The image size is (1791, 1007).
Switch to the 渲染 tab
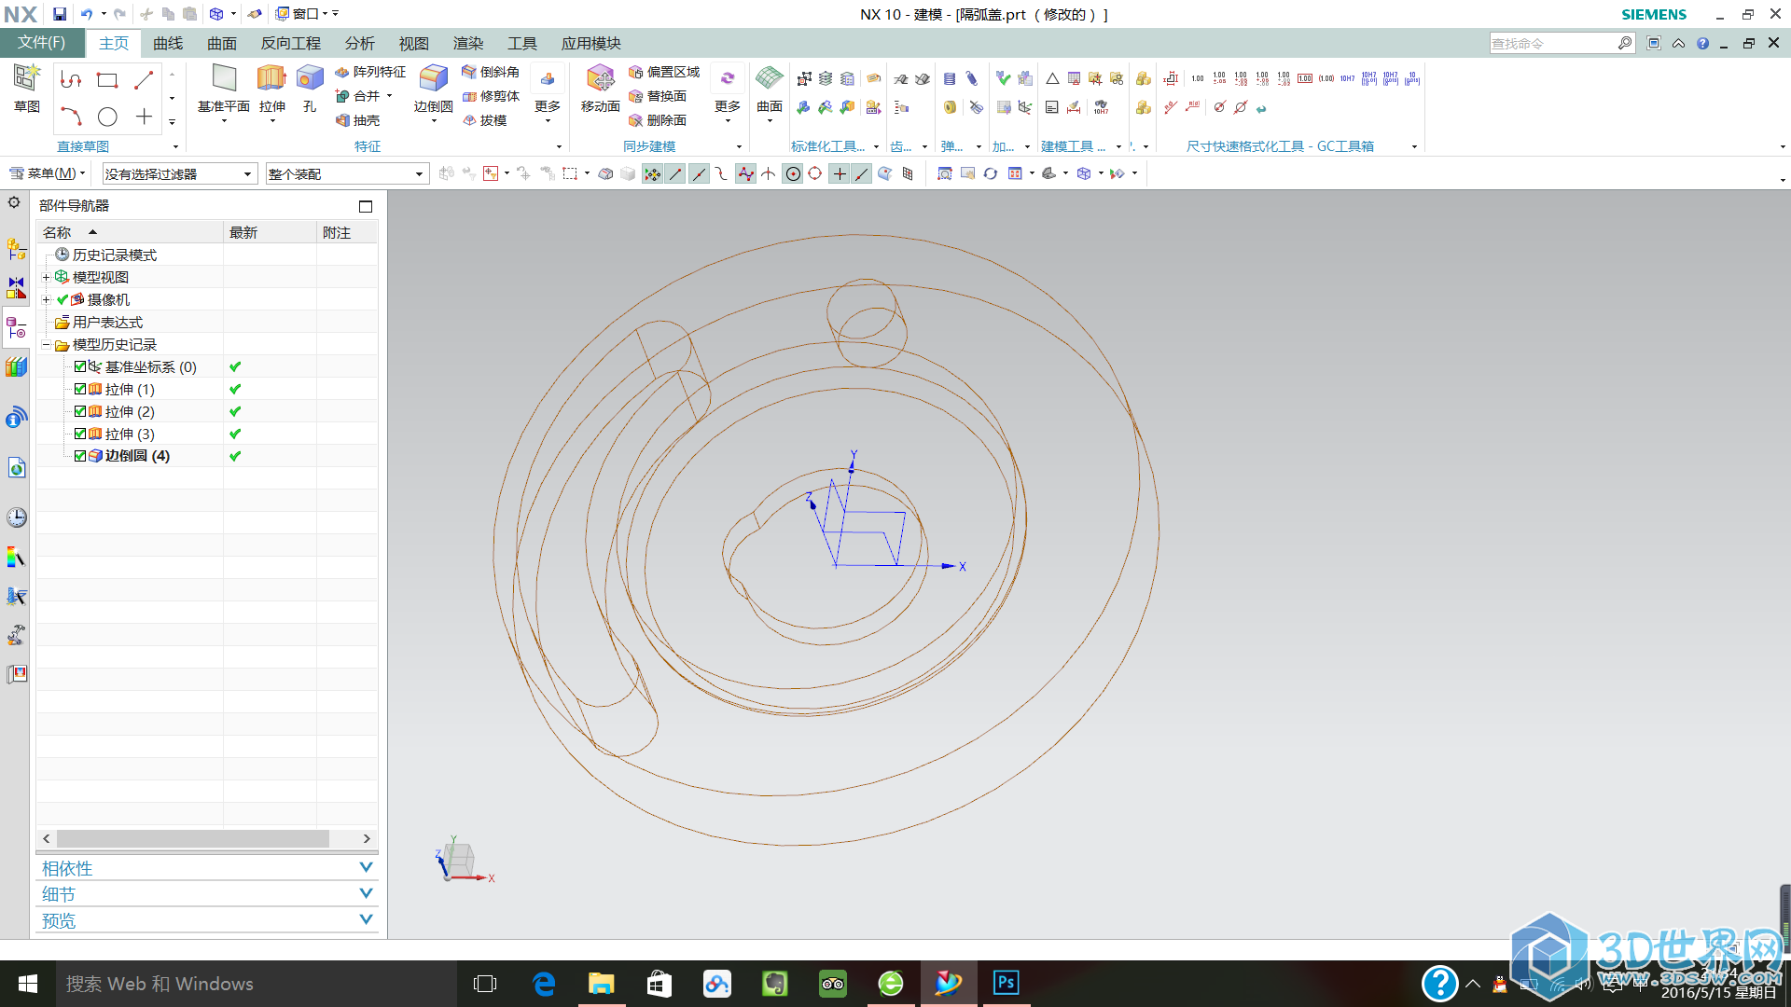pos(467,43)
